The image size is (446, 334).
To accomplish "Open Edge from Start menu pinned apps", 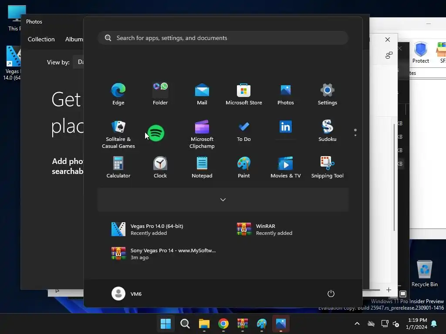I will 118,94.
